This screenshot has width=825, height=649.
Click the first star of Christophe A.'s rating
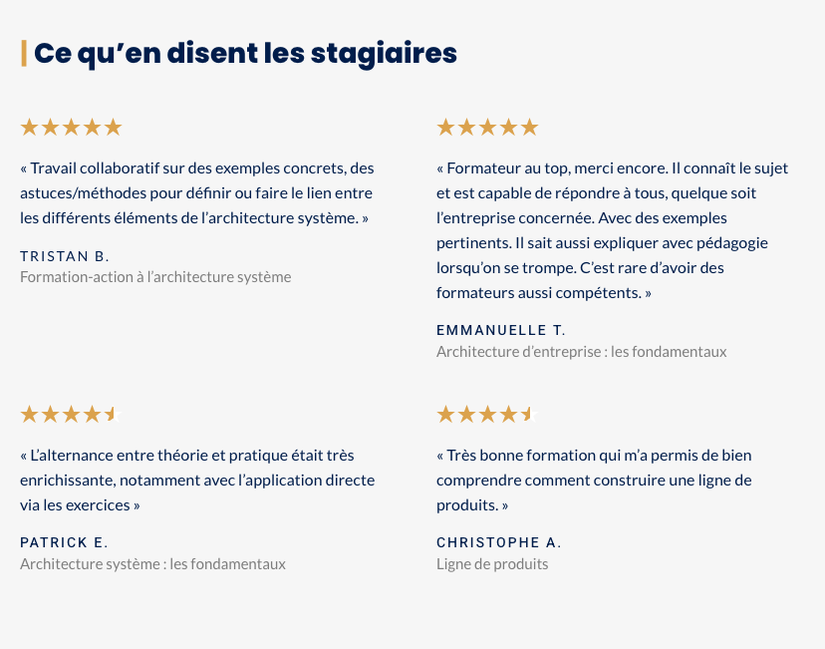(445, 415)
